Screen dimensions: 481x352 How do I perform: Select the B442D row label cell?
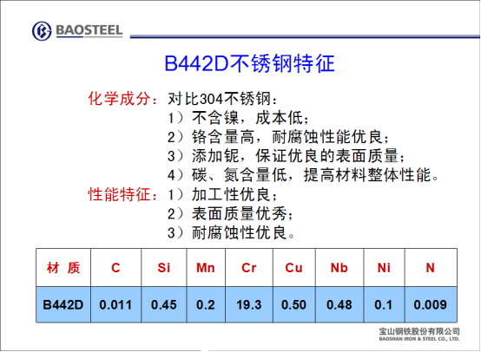pos(63,304)
